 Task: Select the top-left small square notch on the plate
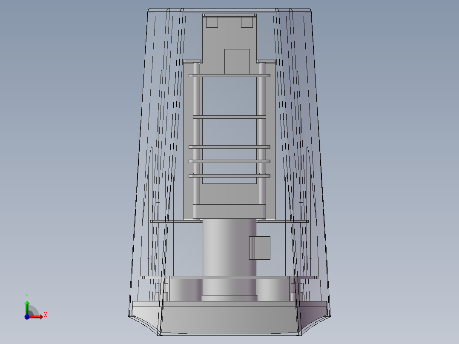(x=212, y=22)
